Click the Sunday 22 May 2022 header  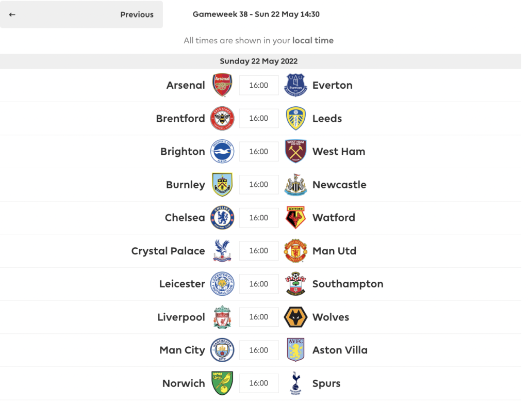(x=258, y=61)
